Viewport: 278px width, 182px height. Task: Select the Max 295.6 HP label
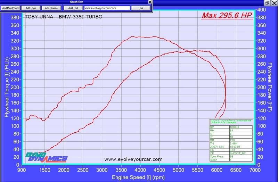click(227, 16)
